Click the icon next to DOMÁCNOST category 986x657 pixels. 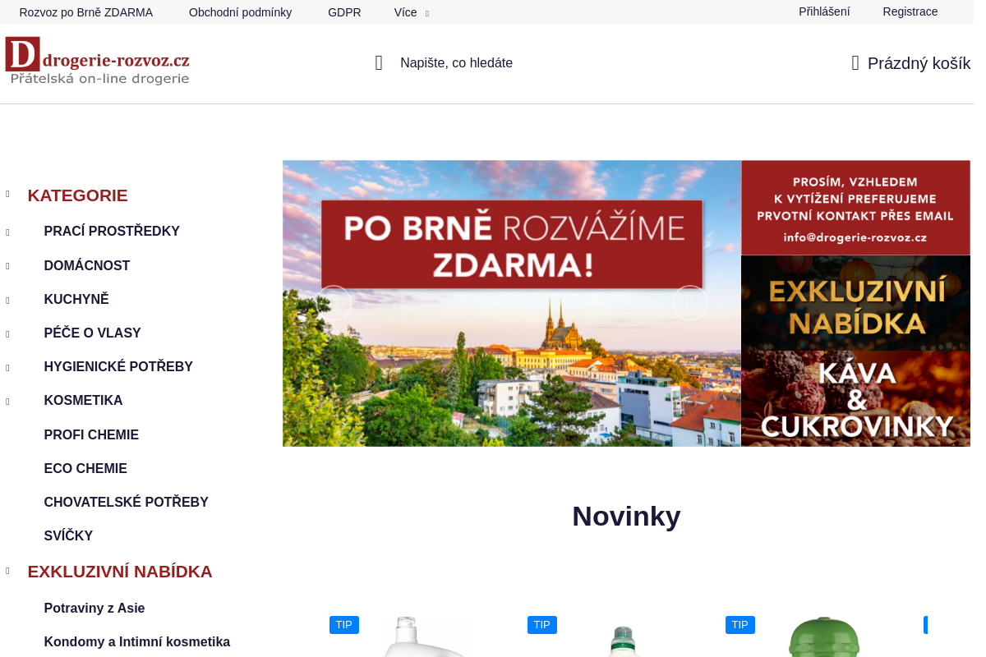pyautogui.click(x=7, y=264)
